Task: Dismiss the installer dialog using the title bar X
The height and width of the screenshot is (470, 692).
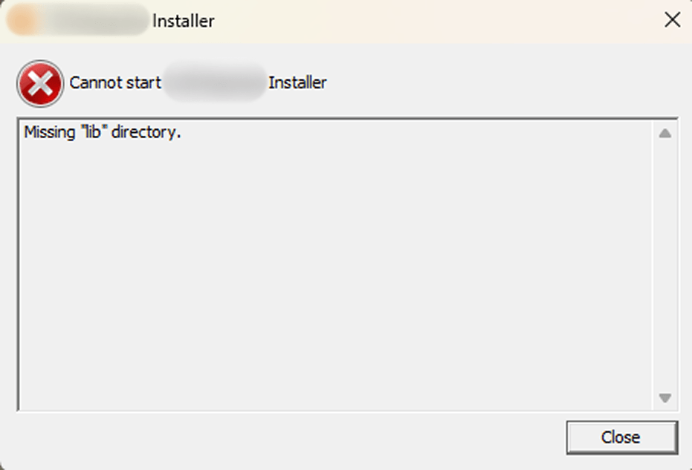Action: 672,20
